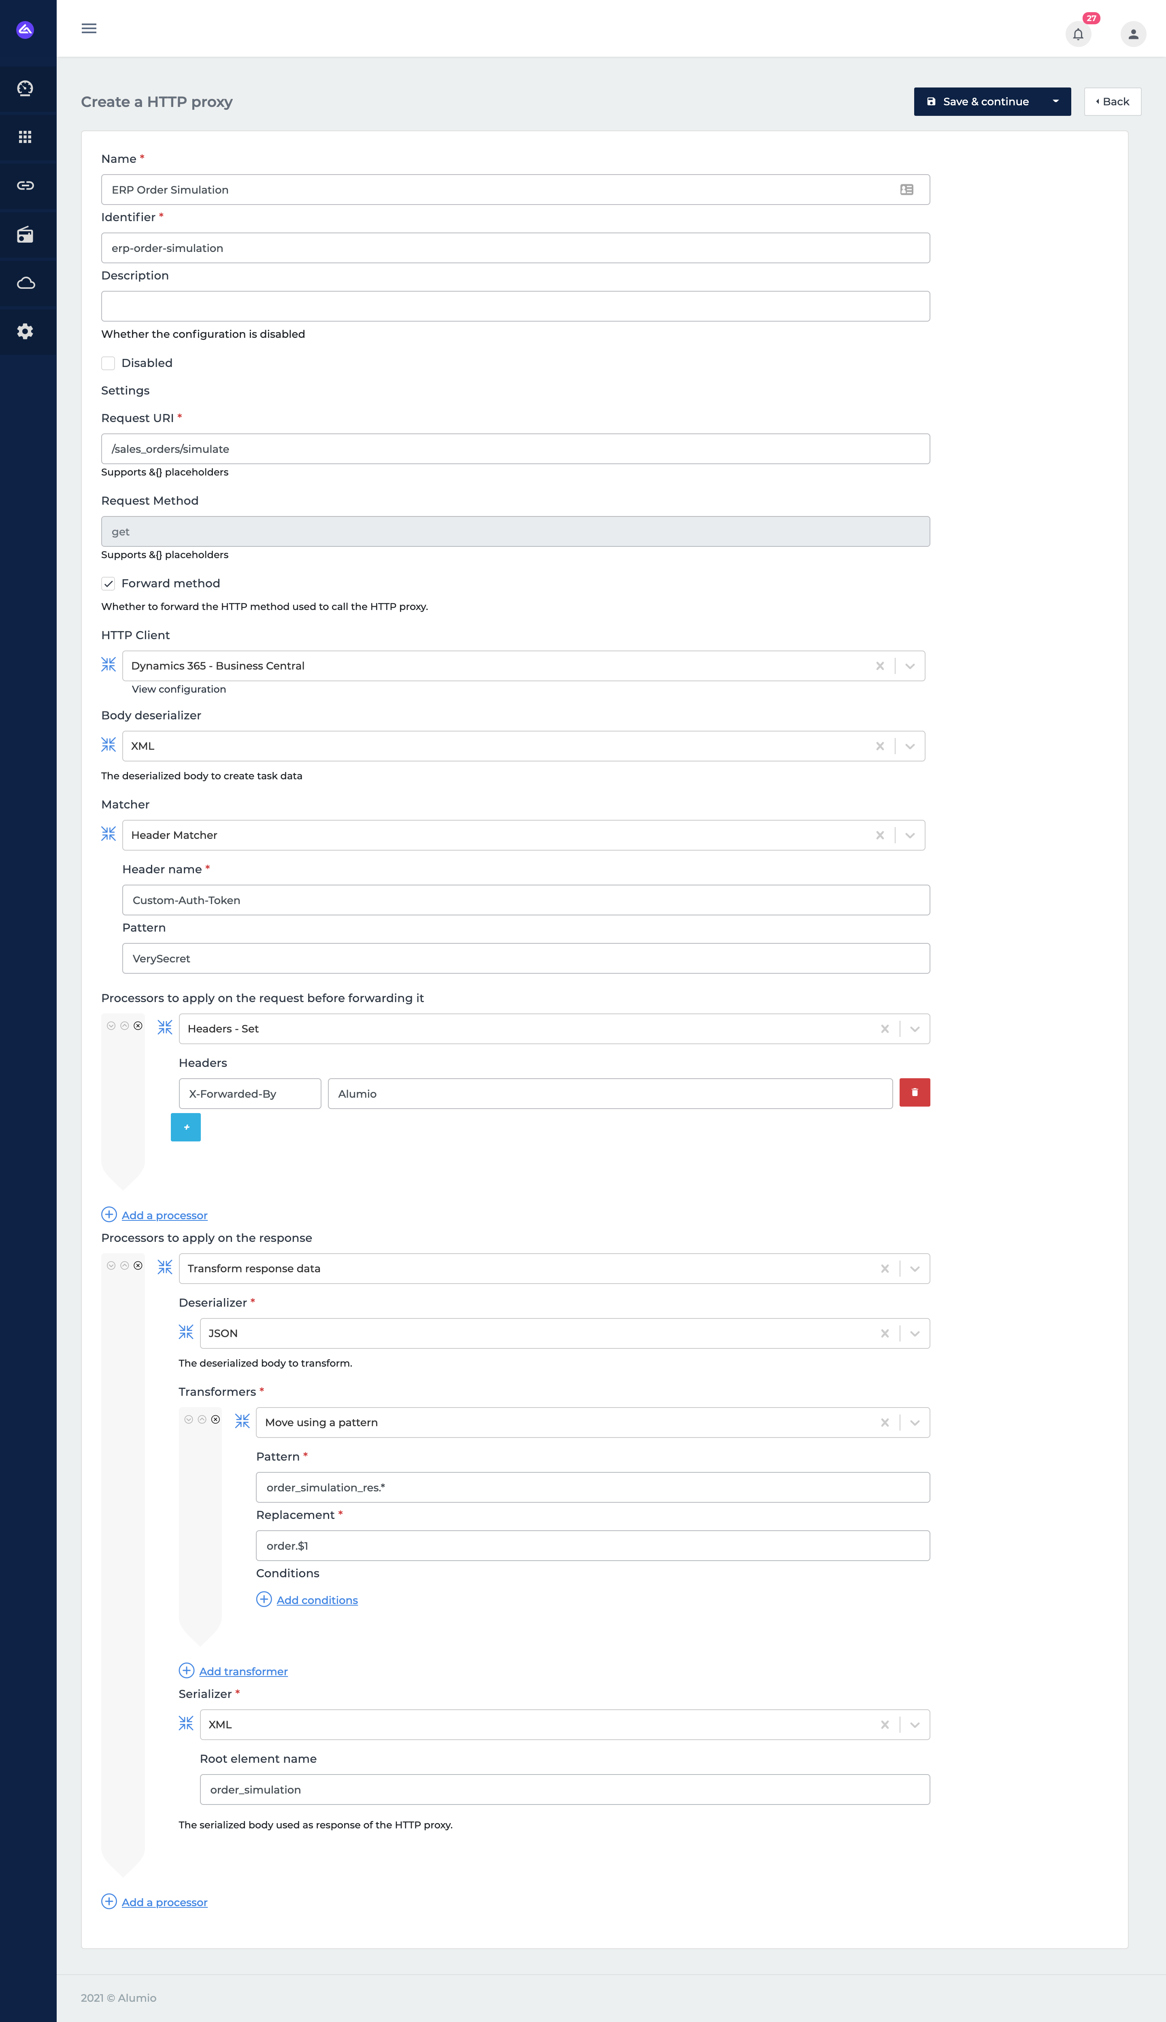Open the Body deserializer XML dropdown

910,746
